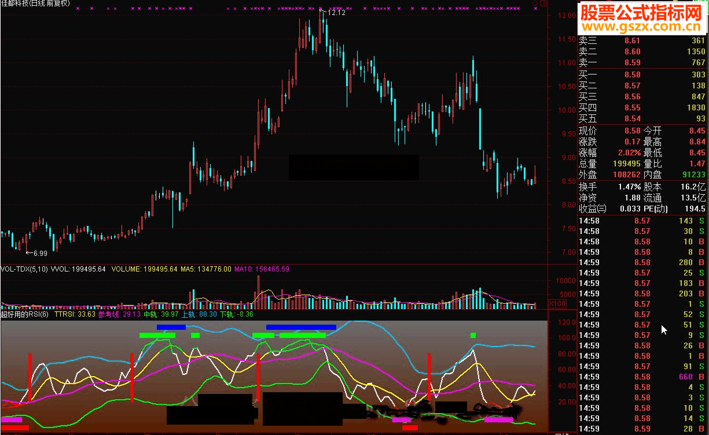Click the 今开 8.45 field
The height and width of the screenshot is (435, 709).
pyautogui.click(x=675, y=131)
